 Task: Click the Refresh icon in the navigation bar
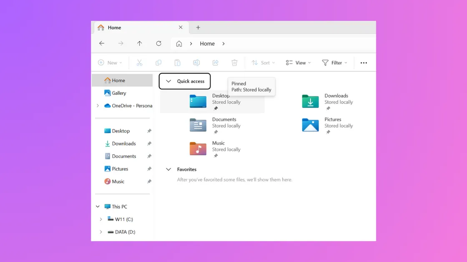[x=158, y=43]
